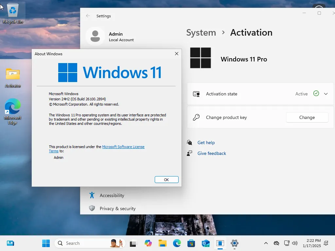
Task: Click the green Active checkmark icon
Action: (x=316, y=93)
